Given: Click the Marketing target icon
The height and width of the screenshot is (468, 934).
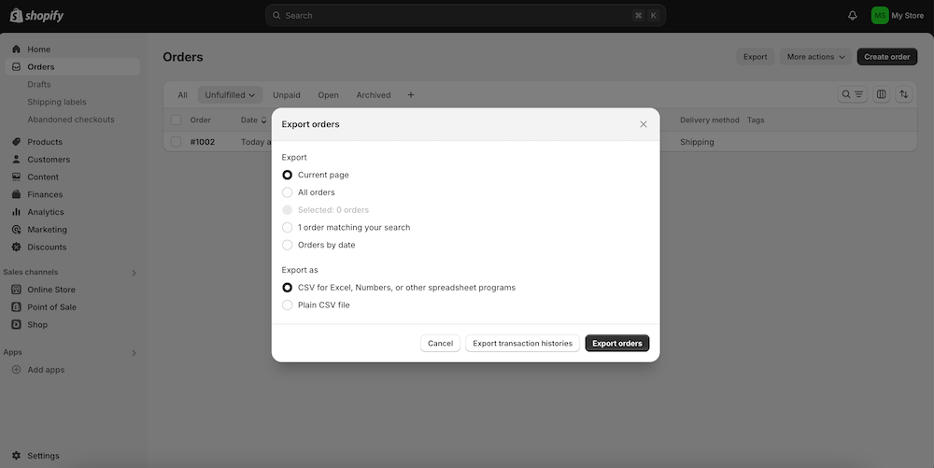Looking at the screenshot, I should (16, 229).
